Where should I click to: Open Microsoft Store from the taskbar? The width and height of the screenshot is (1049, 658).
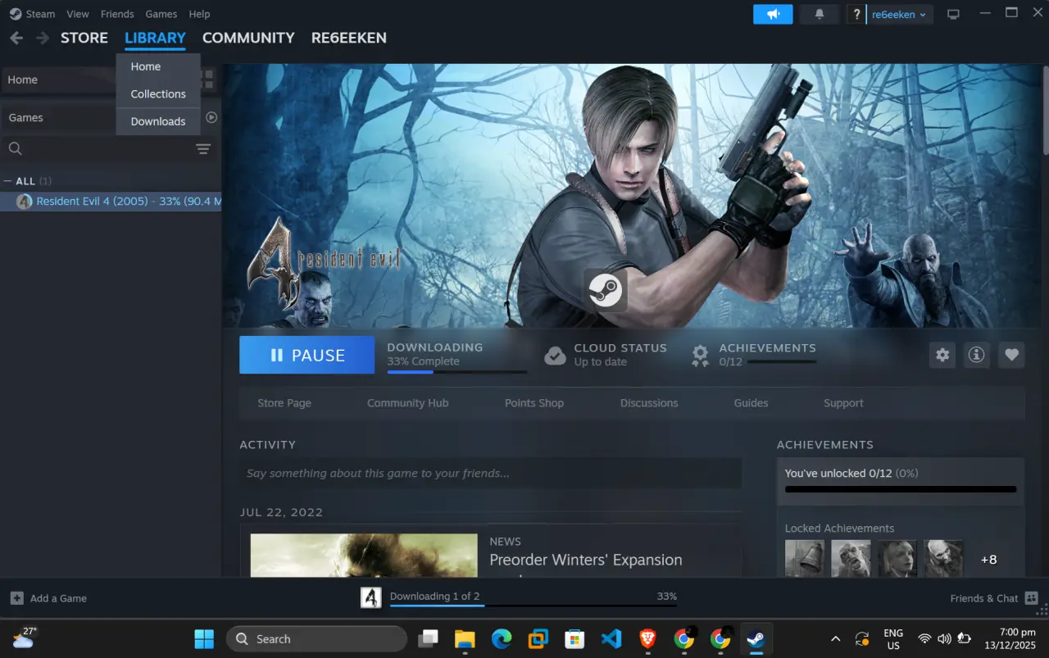574,638
